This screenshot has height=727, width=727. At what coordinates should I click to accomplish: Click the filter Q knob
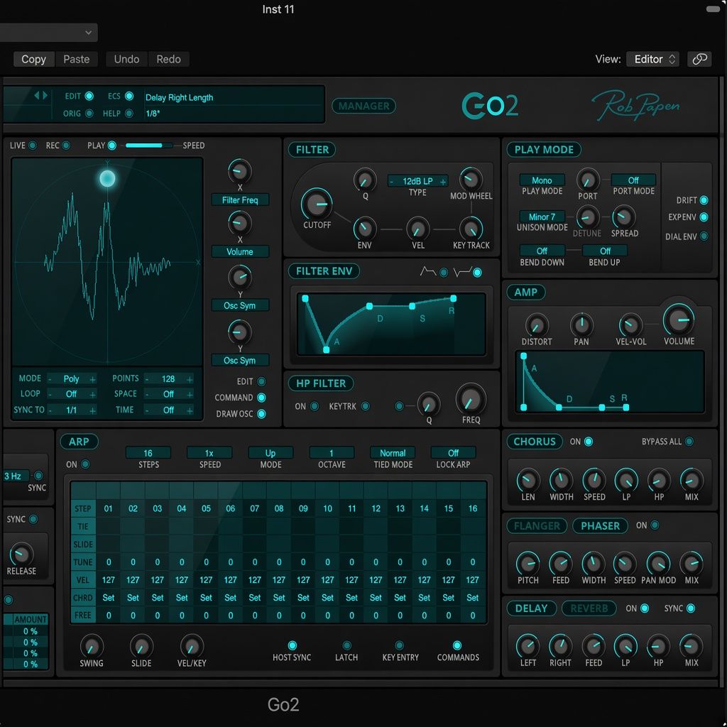tap(365, 180)
